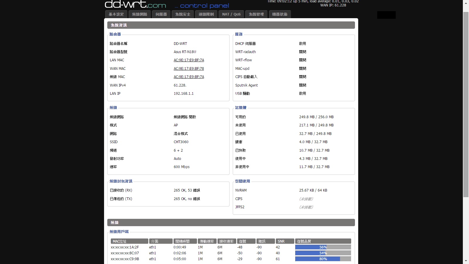Switch to the 無線網路 tab
The image size is (469, 264).
point(140,14)
